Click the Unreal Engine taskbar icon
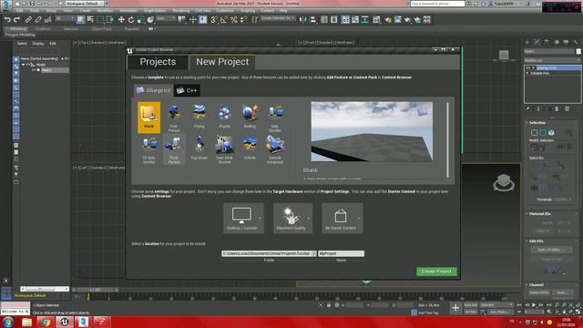 point(65,322)
